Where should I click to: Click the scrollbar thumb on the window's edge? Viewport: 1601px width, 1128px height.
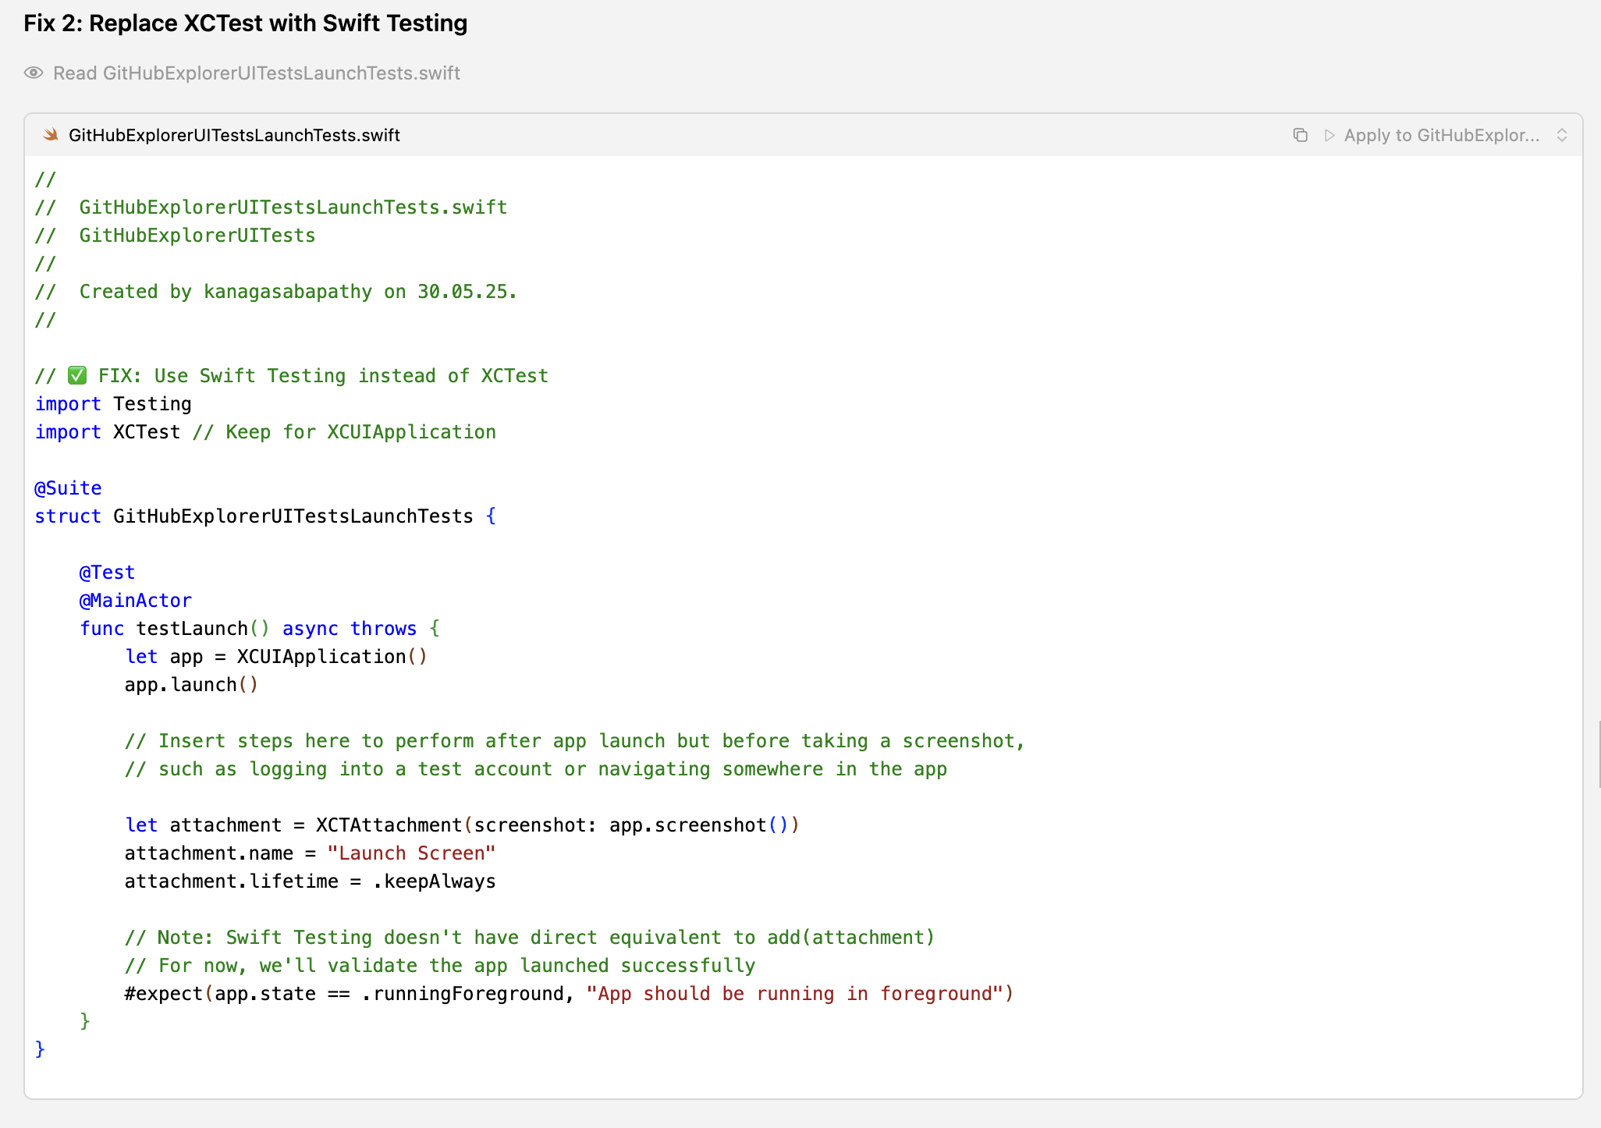(x=1599, y=754)
